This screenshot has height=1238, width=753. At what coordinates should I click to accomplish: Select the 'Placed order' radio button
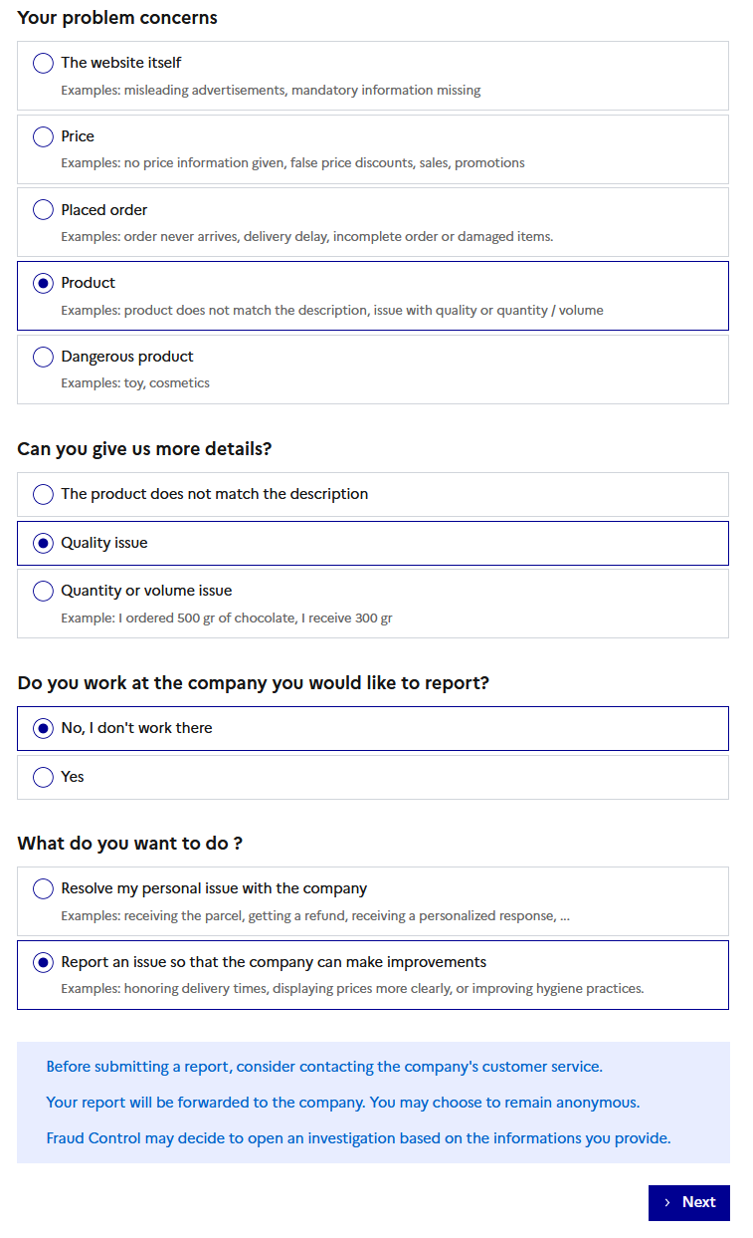pyautogui.click(x=43, y=210)
